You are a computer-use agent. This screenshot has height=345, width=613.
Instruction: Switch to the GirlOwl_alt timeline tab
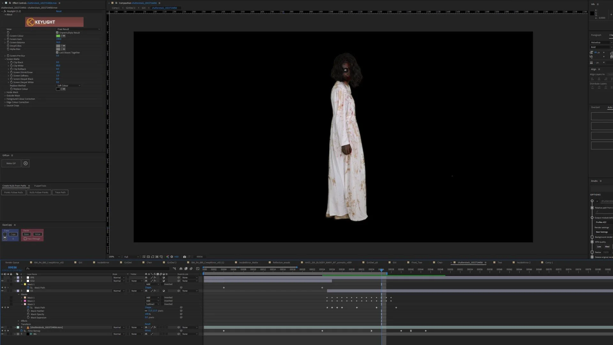point(372,263)
